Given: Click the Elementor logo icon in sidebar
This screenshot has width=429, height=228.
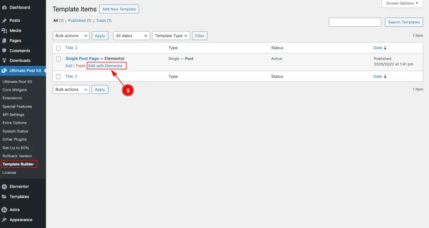Looking at the screenshot, I should 4,187.
